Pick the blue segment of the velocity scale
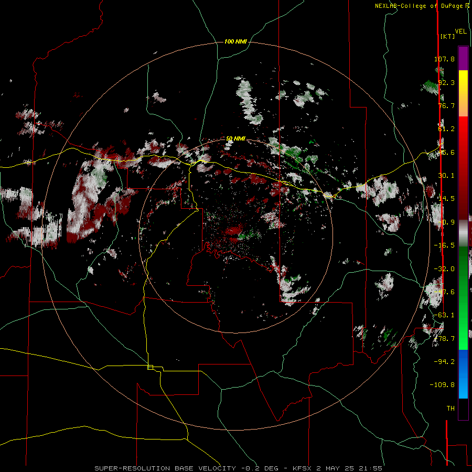 pos(463,374)
